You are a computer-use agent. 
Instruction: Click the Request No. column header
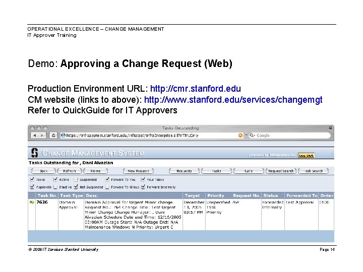(247, 195)
